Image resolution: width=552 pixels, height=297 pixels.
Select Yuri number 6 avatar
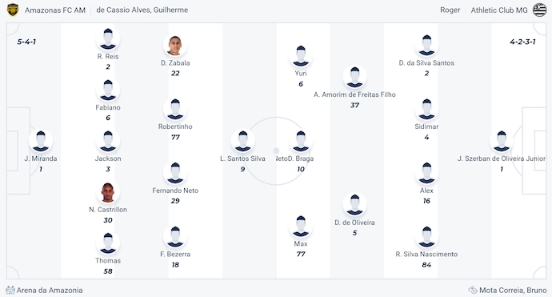(301, 56)
